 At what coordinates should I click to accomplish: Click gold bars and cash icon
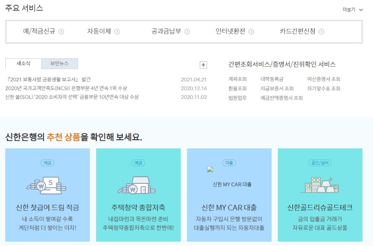tap(320, 185)
